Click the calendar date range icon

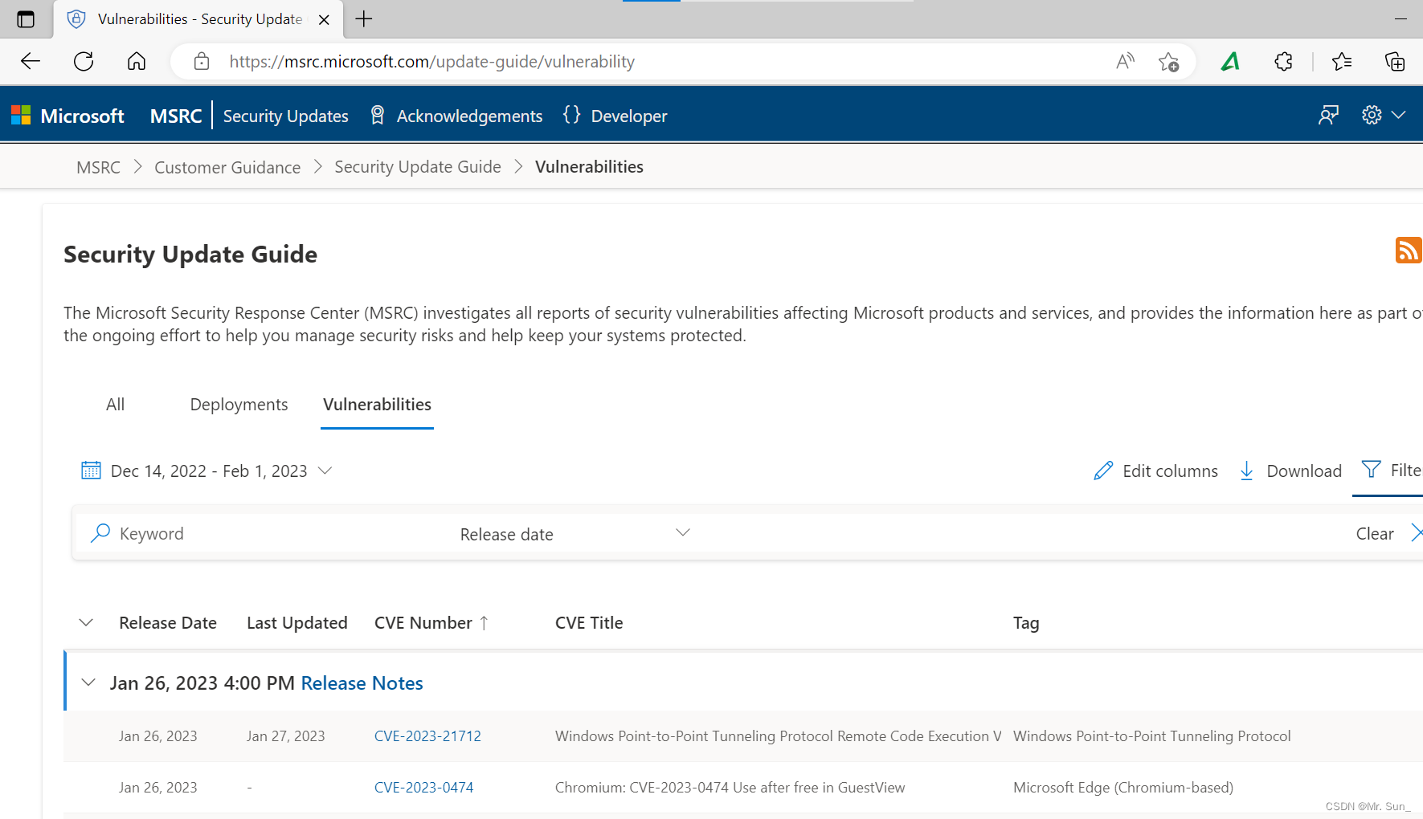[91, 470]
